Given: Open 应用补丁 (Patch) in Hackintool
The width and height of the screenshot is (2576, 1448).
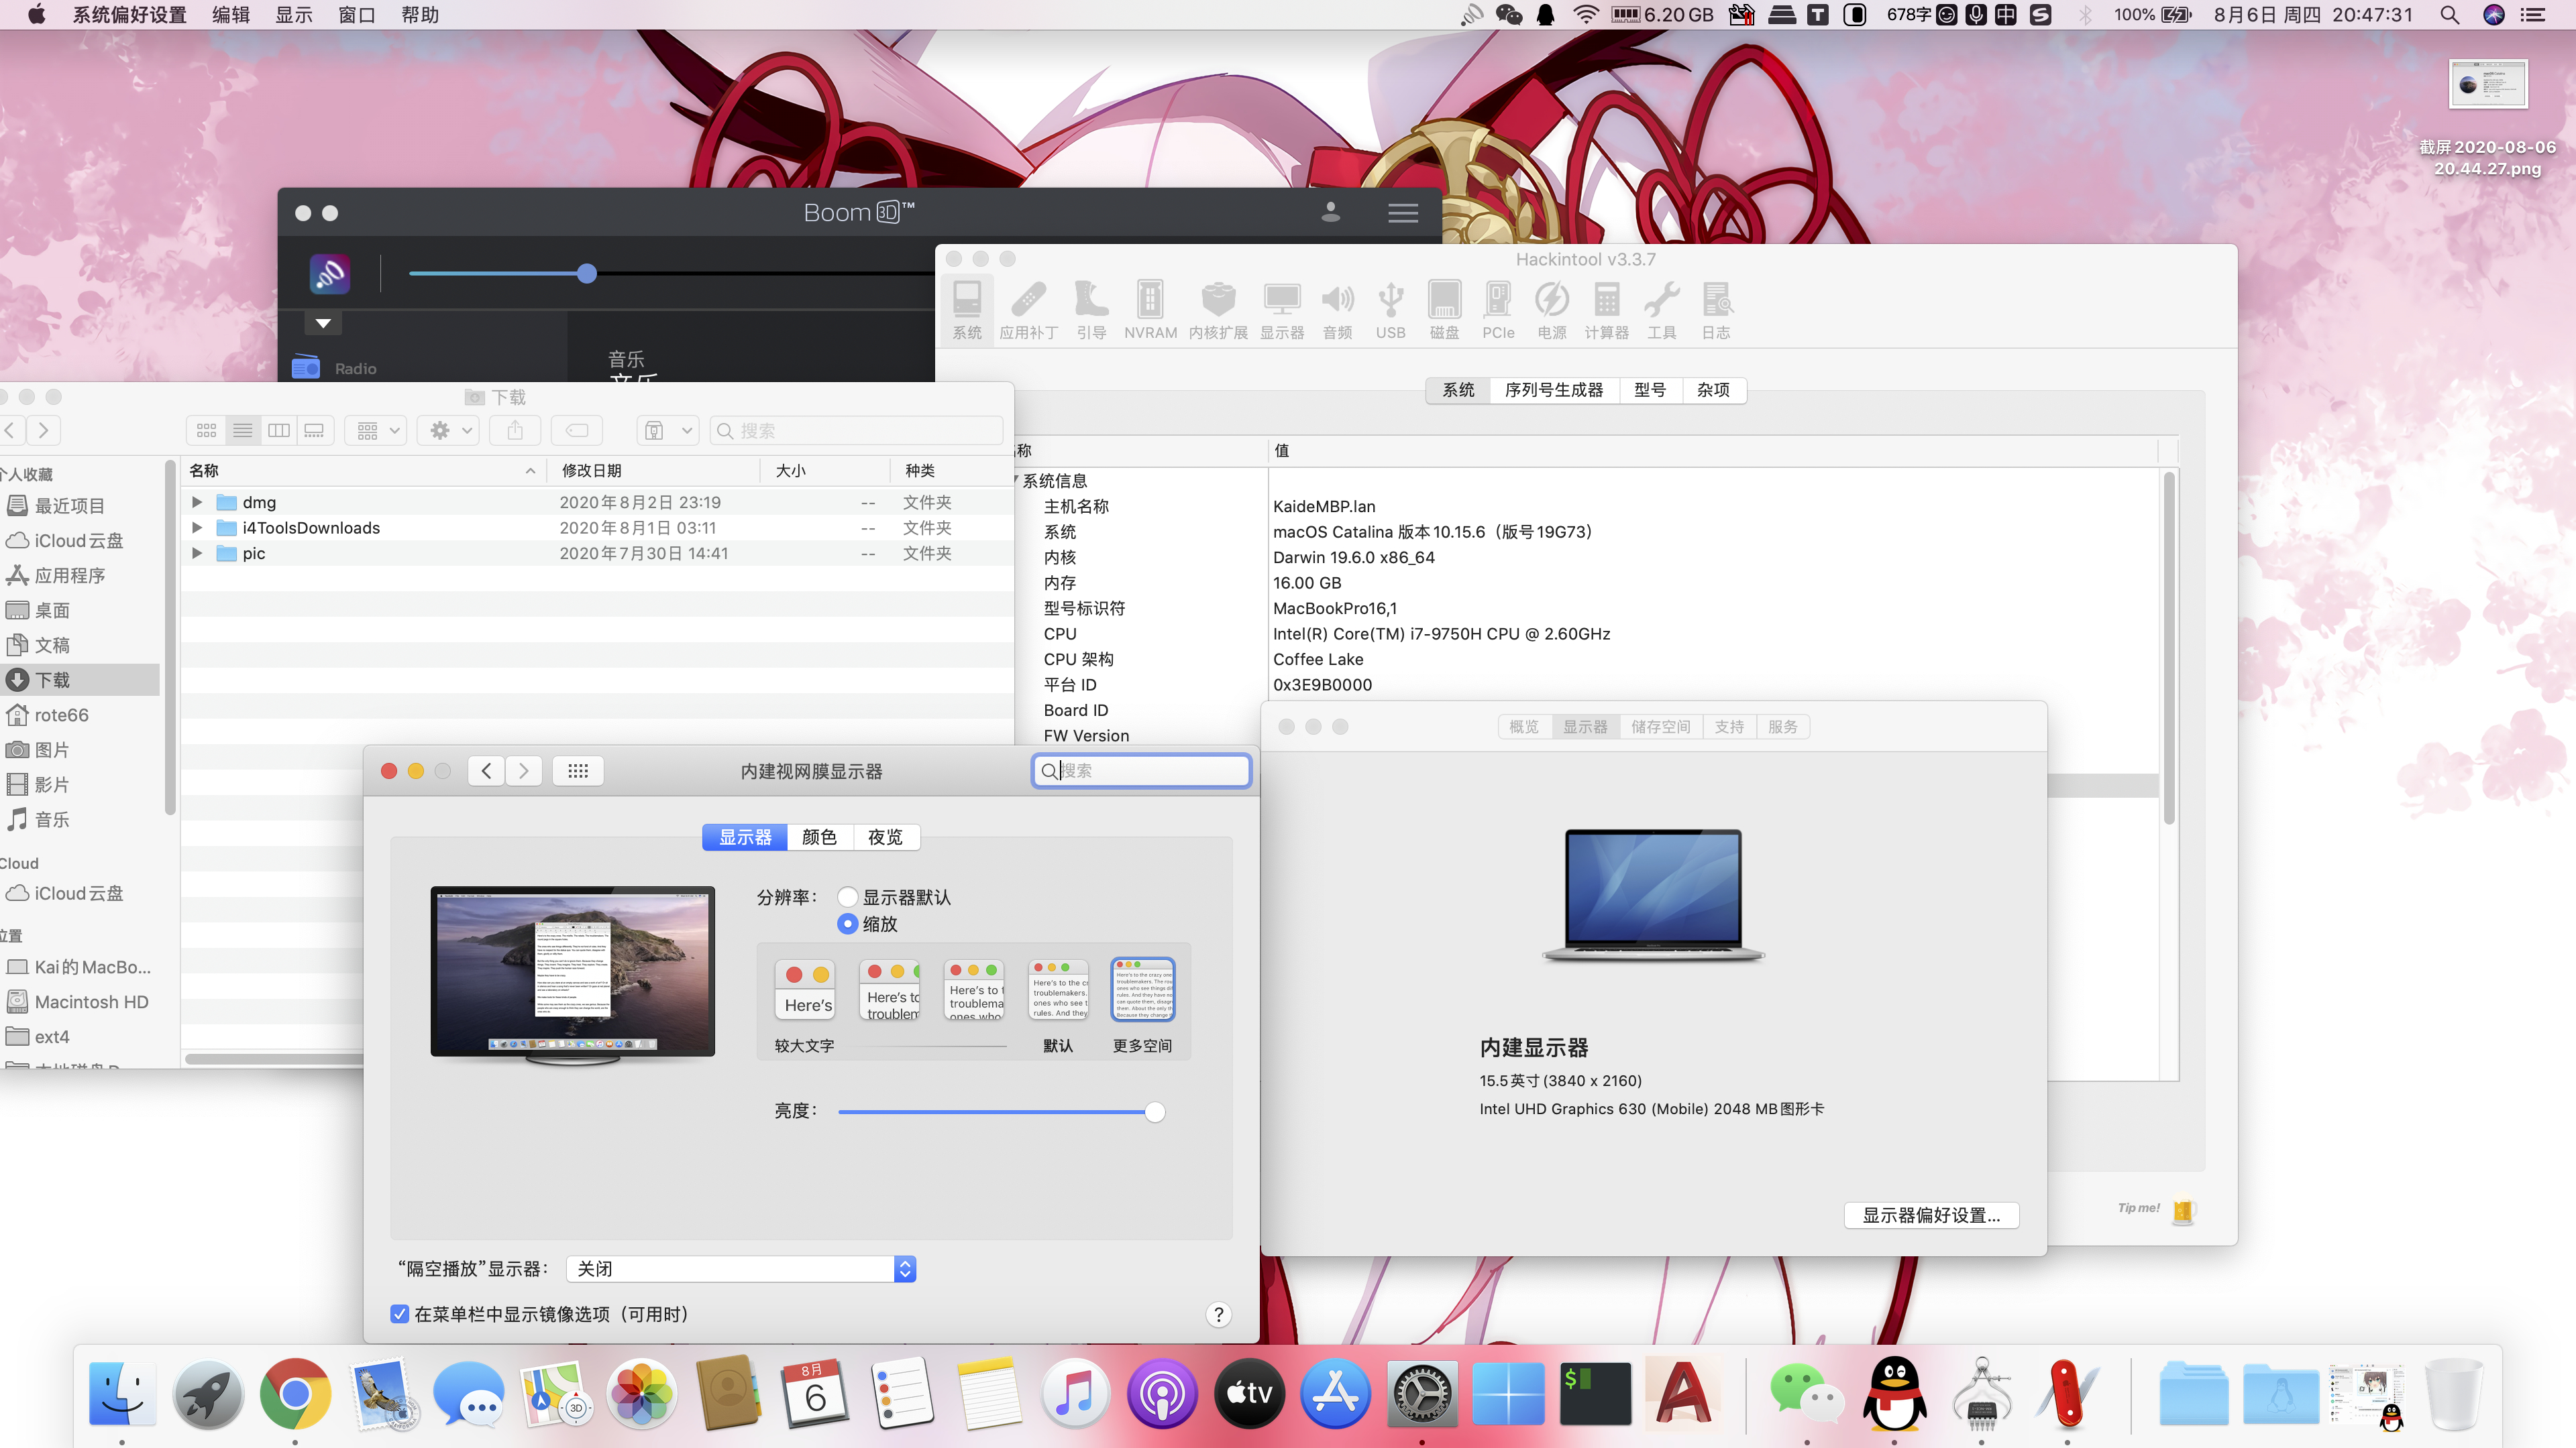Looking at the screenshot, I should [1028, 310].
